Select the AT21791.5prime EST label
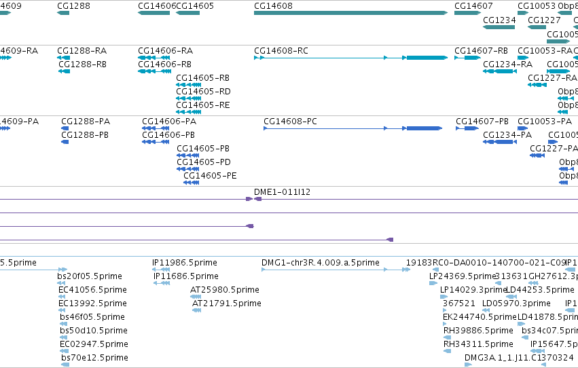Image resolution: width=578 pixels, height=368 pixels. (227, 304)
